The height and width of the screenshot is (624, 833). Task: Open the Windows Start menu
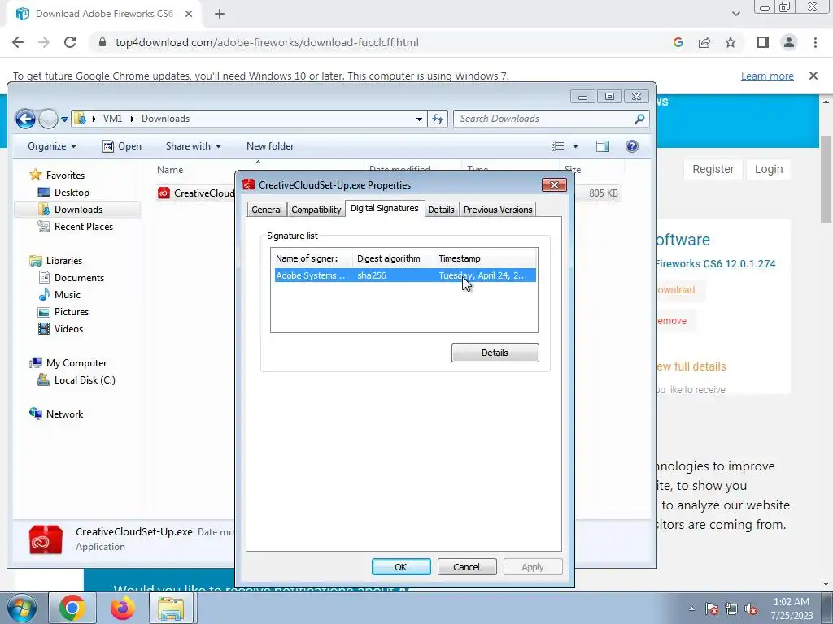pyautogui.click(x=21, y=608)
